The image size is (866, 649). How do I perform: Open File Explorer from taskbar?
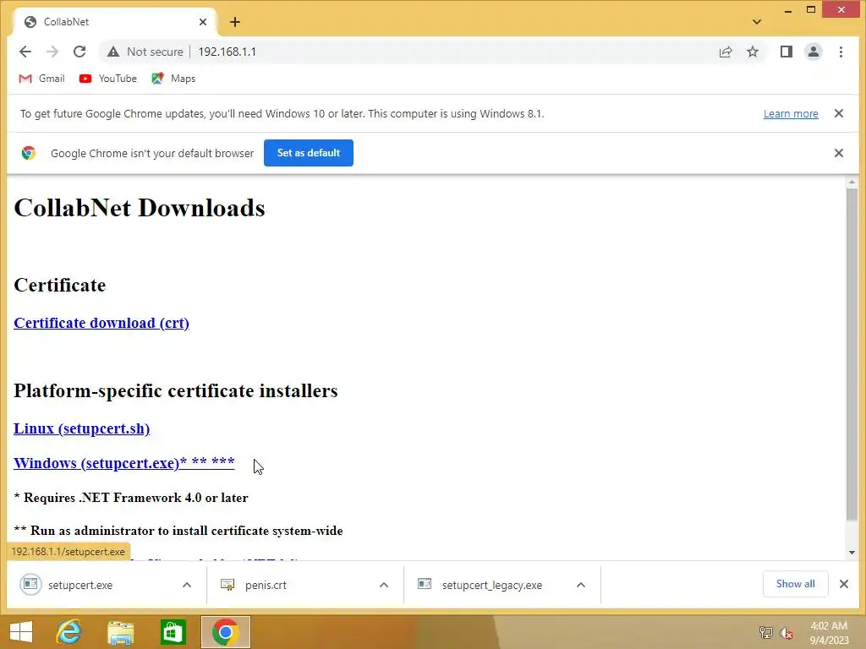[x=120, y=632]
